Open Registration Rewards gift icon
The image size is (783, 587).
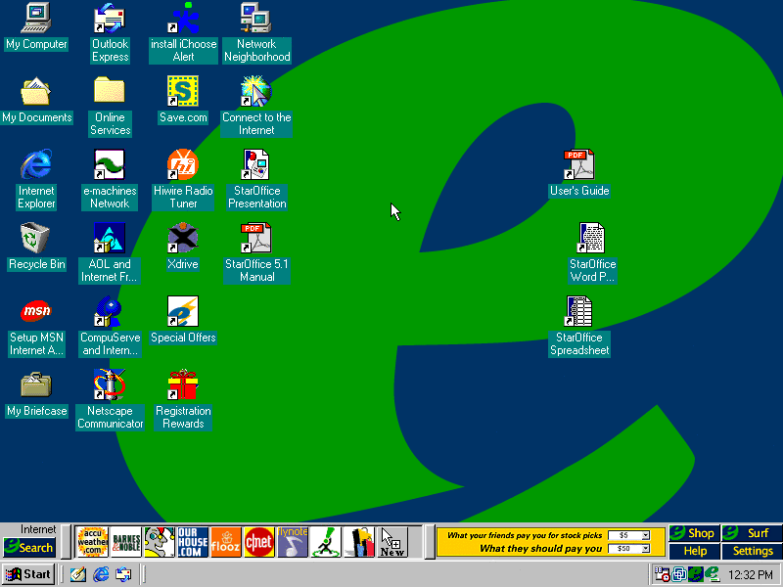[182, 385]
